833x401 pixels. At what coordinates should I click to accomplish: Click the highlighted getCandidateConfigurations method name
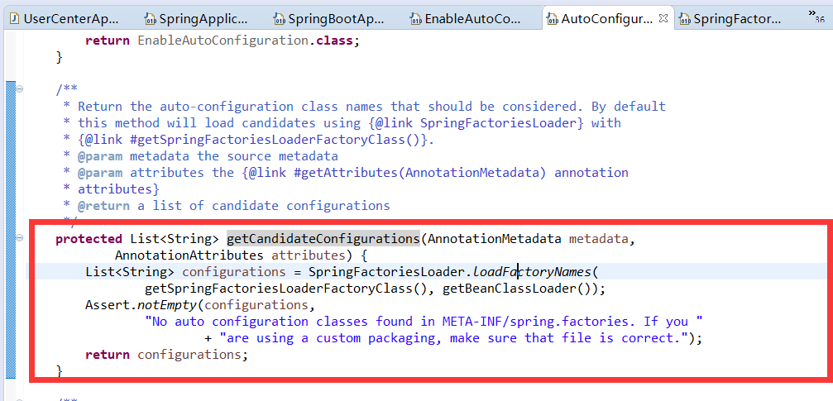pyautogui.click(x=323, y=238)
